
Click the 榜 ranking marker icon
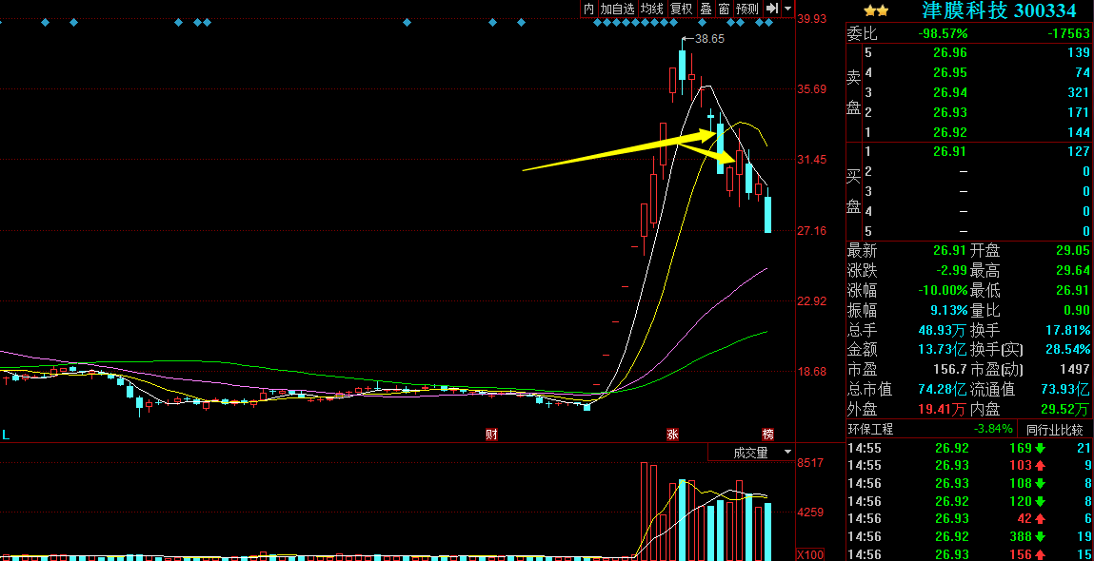768,435
